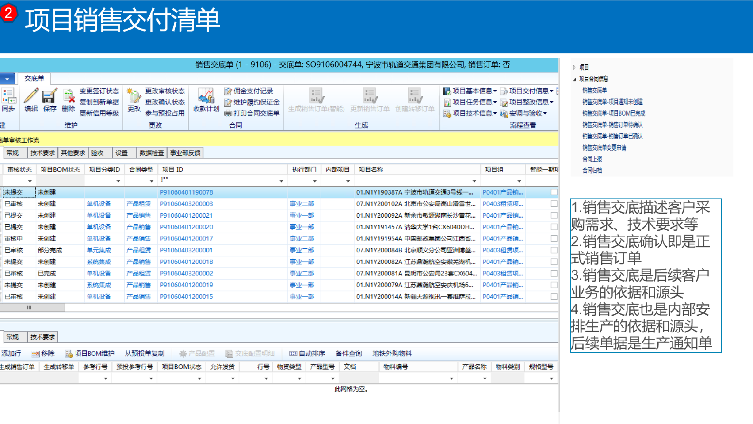
Task: Tick checkbox for row P91060401200020
Action: (554, 227)
